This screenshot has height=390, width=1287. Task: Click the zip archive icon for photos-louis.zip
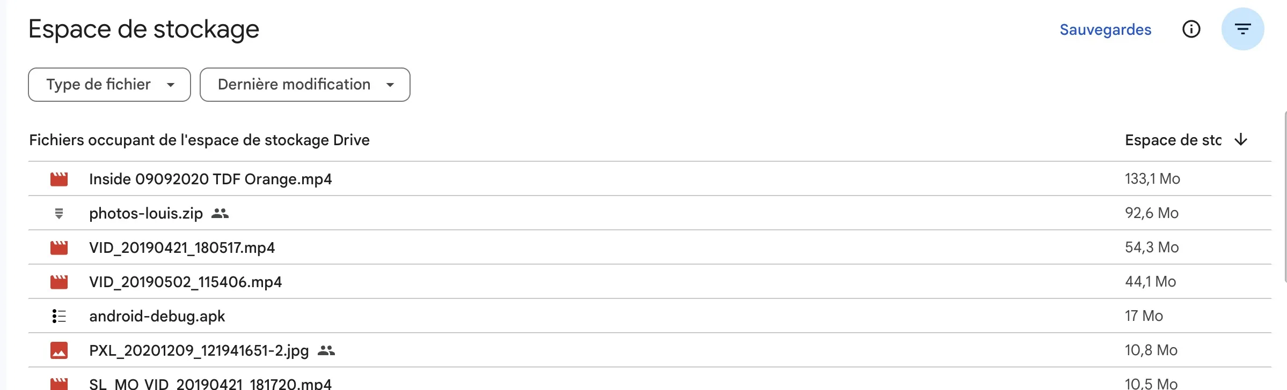(59, 213)
